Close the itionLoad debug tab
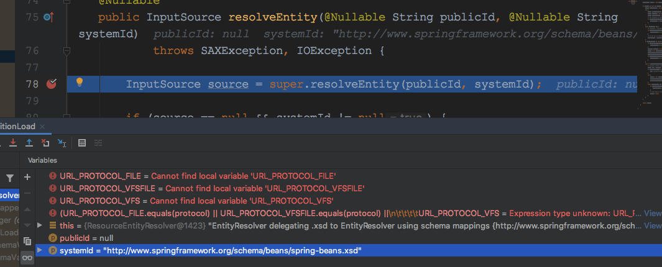 (42, 127)
